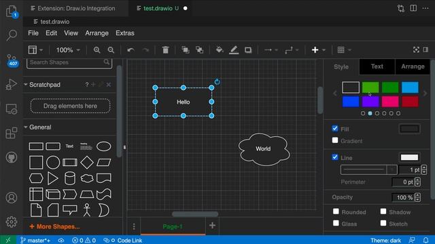The width and height of the screenshot is (435, 244).
Task: Select the last style palette page dot
Action: click(398, 113)
